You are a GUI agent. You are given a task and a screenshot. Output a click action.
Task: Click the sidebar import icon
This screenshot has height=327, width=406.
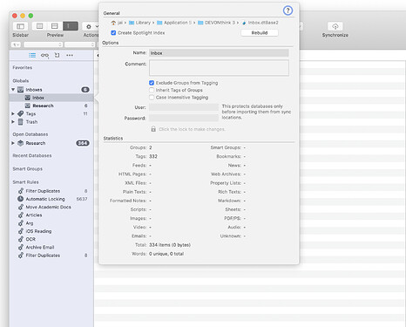tap(58, 55)
